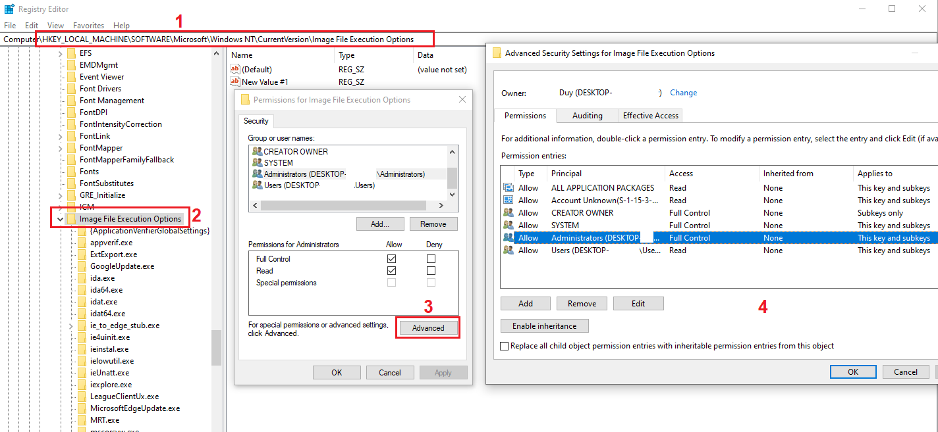938x432 pixels.
Task: Switch to the Auditing tab
Action: point(587,115)
